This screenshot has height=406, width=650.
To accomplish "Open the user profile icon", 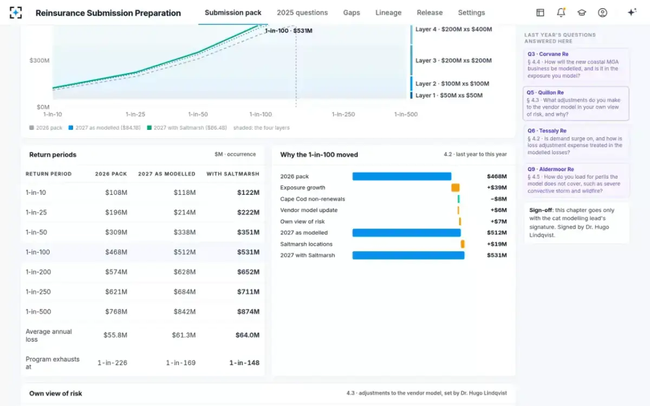I will click(602, 12).
